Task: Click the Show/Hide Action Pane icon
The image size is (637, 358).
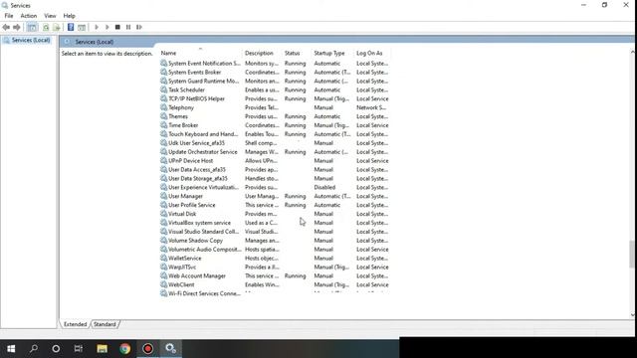Action: (82, 27)
